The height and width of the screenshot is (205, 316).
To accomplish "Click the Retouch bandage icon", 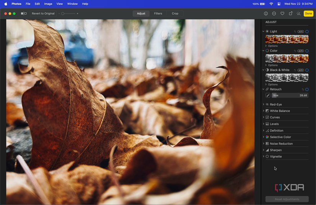I will [x=267, y=89].
